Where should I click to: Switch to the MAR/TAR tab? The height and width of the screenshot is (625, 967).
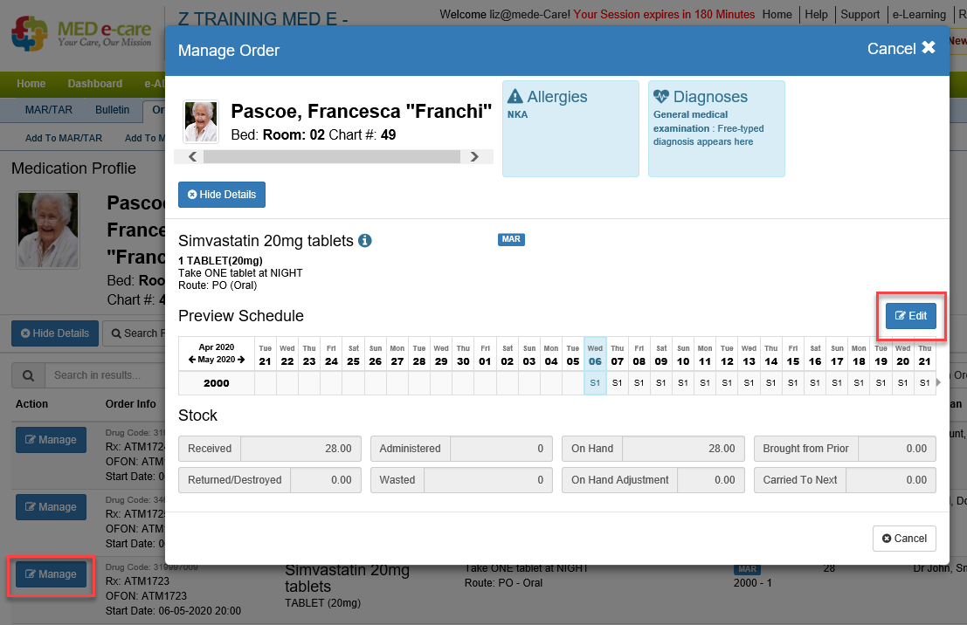[48, 110]
